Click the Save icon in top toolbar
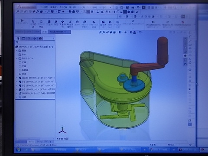Image resolution: width=208 pixels, height=156 pixels. (127, 7)
